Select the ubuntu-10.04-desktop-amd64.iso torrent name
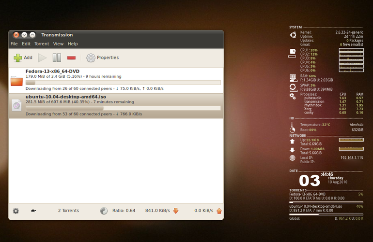 [66, 97]
